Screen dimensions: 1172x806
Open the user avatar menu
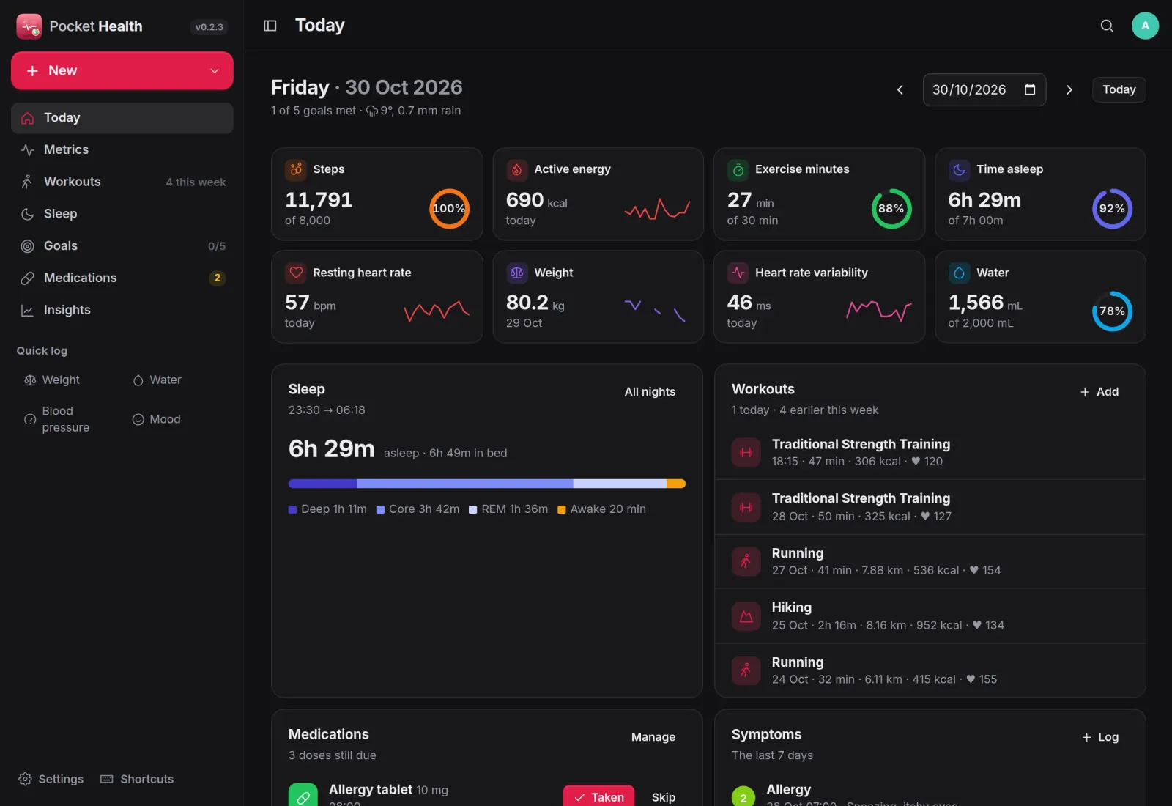click(1145, 26)
